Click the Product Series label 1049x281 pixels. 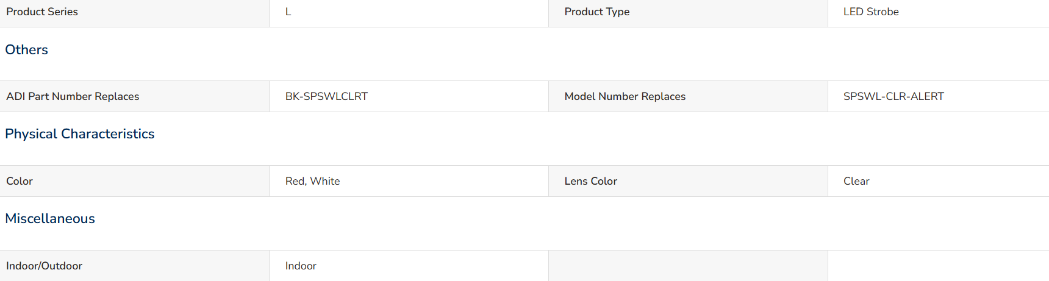point(42,12)
